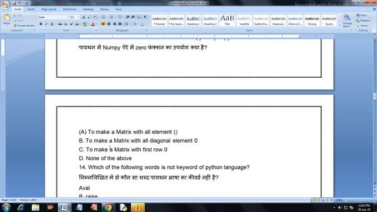Click the Select button in Editing group
This screenshot has height=212, width=377.
[363, 26]
